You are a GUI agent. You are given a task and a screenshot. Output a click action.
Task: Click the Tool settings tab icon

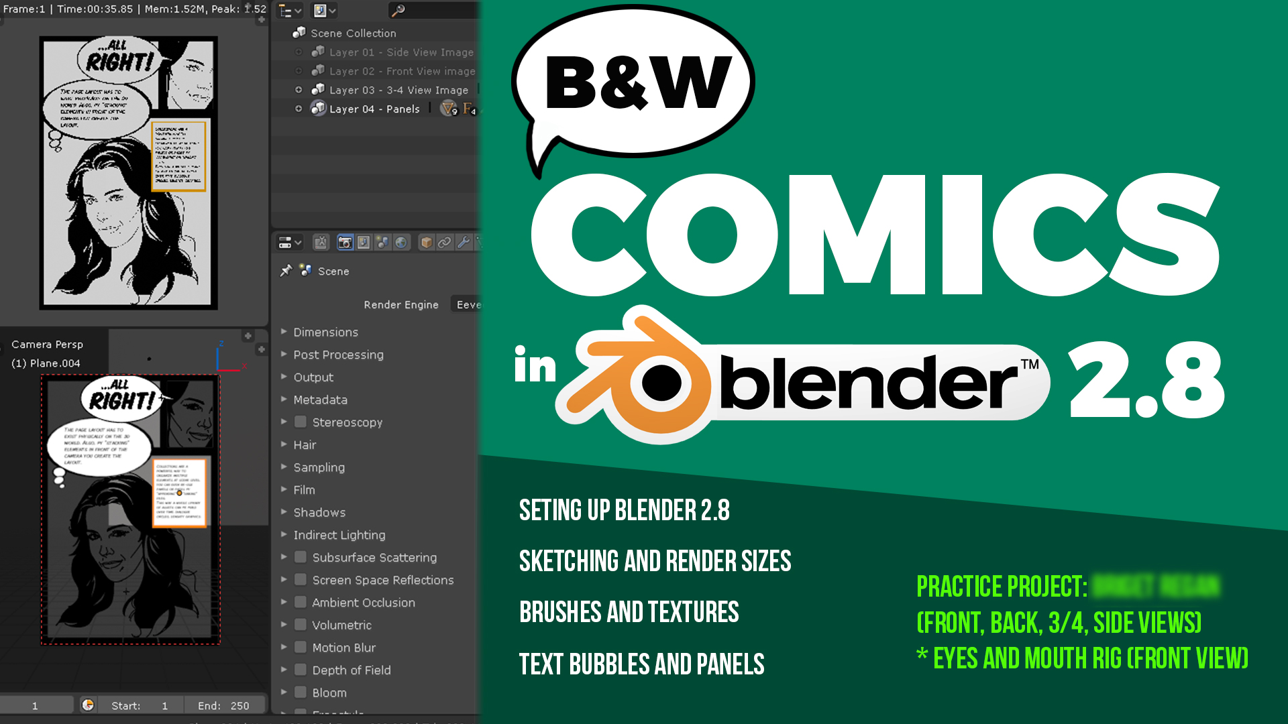click(x=321, y=243)
